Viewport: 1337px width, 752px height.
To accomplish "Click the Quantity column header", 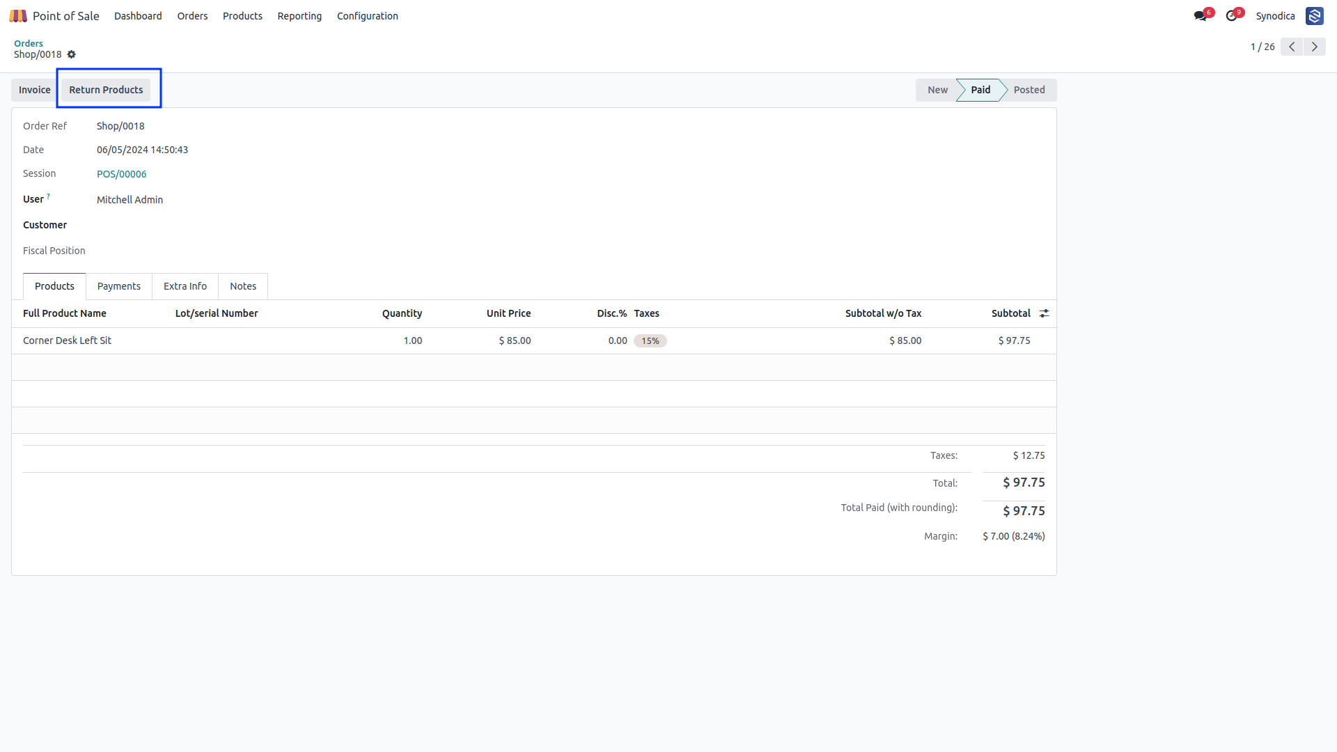I will pos(402,313).
